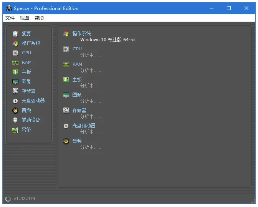Screen dimensions: 258x207
Task: Click the RAM module icon in sidebar
Action: click(x=15, y=62)
